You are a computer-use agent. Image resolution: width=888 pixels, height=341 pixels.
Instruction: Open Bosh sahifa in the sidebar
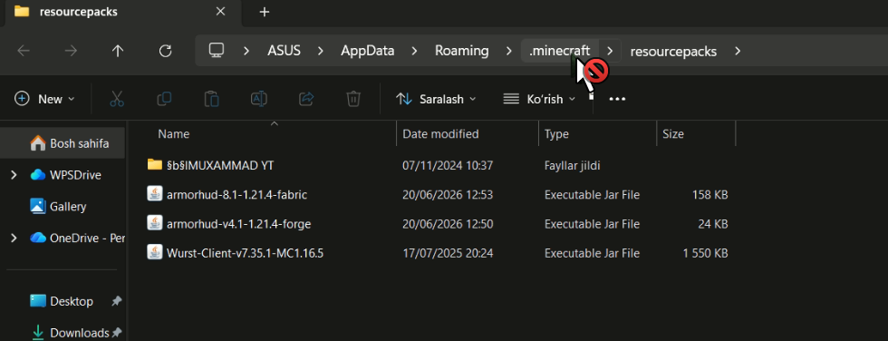coord(63,143)
